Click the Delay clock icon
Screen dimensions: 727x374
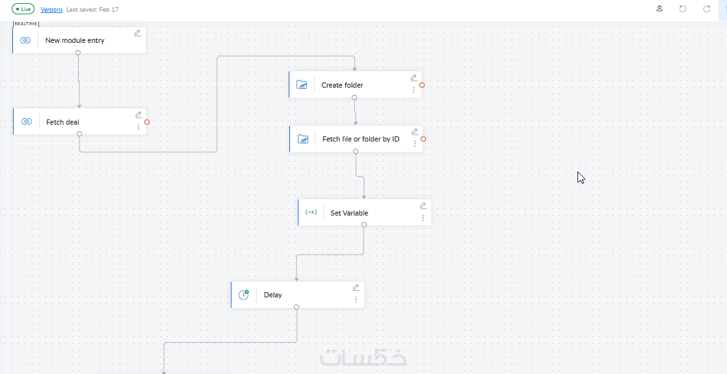tap(244, 295)
